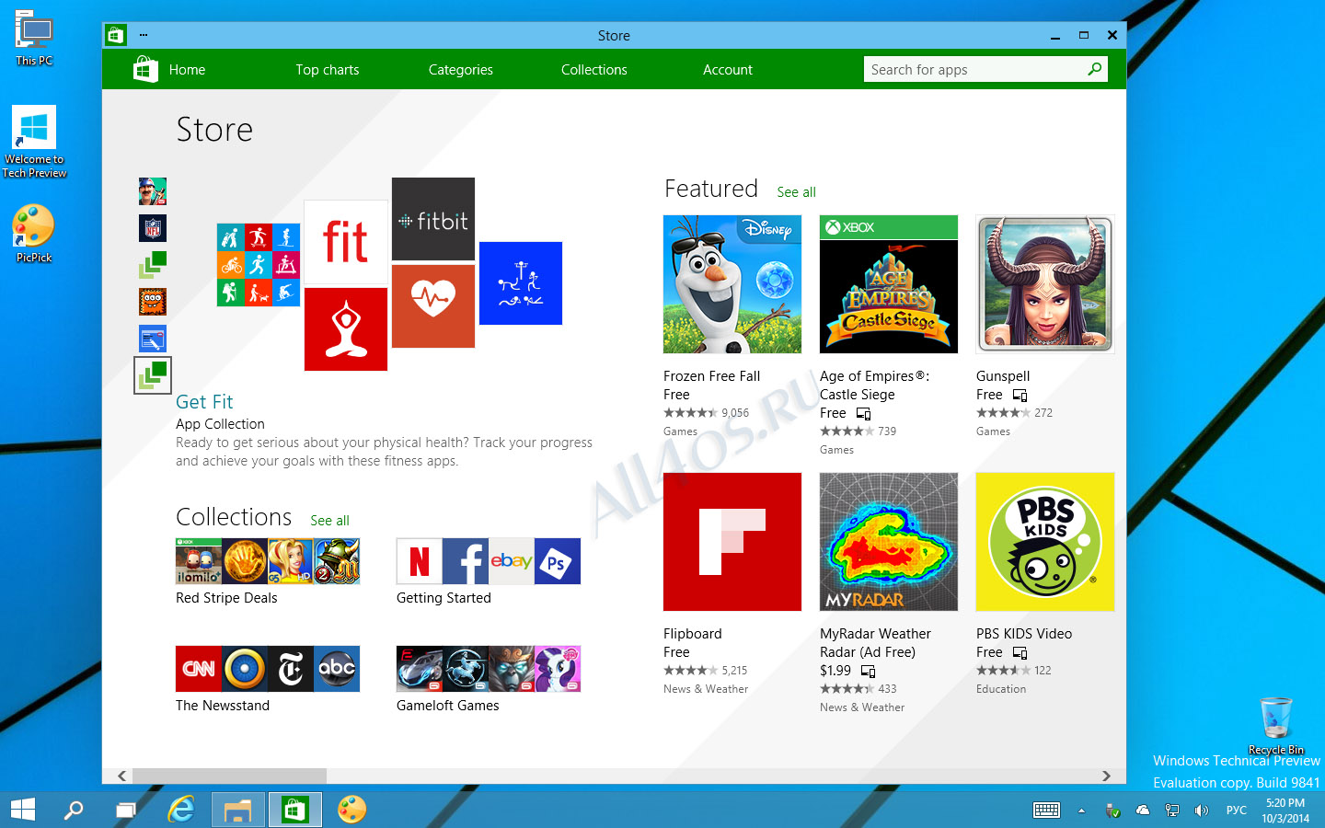Select the orange monster spotlight thumbnail
The image size is (1325, 828).
click(153, 302)
